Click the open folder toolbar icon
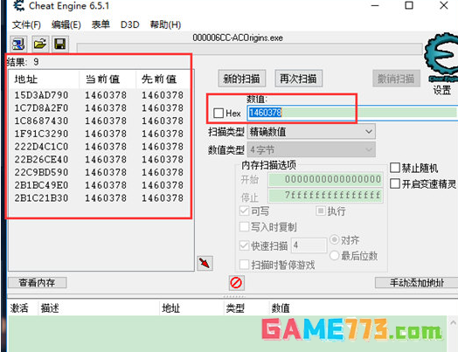 (40, 45)
